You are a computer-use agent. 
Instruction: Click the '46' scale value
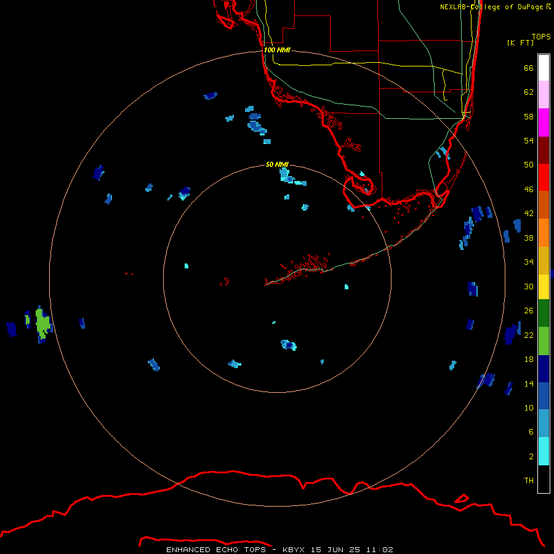(x=529, y=190)
